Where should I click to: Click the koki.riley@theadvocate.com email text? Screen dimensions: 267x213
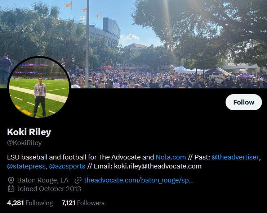coord(158,166)
